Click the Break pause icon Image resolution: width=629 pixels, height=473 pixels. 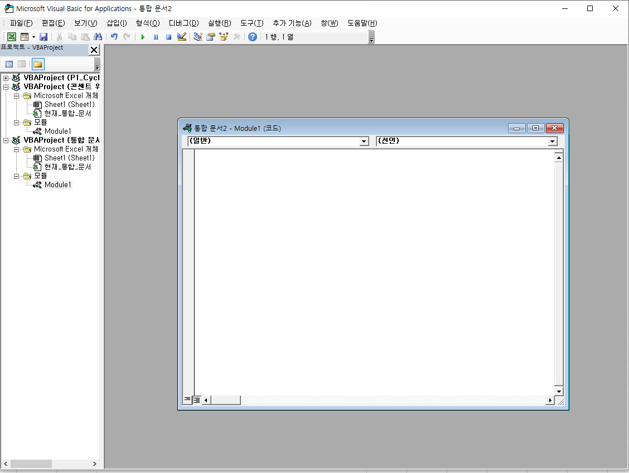point(156,37)
